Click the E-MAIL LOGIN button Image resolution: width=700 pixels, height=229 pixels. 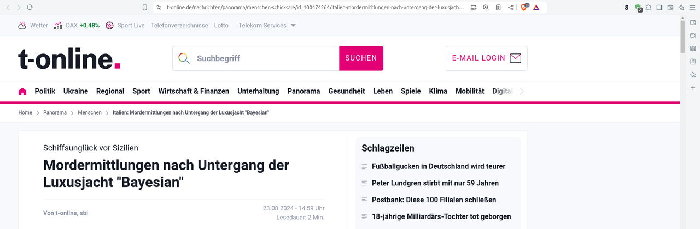click(487, 58)
